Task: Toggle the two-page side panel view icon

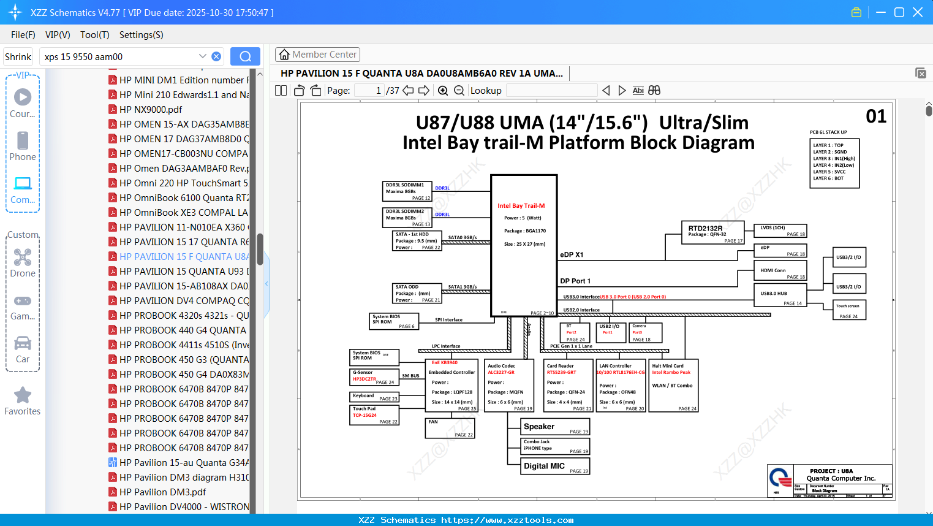Action: 281,91
